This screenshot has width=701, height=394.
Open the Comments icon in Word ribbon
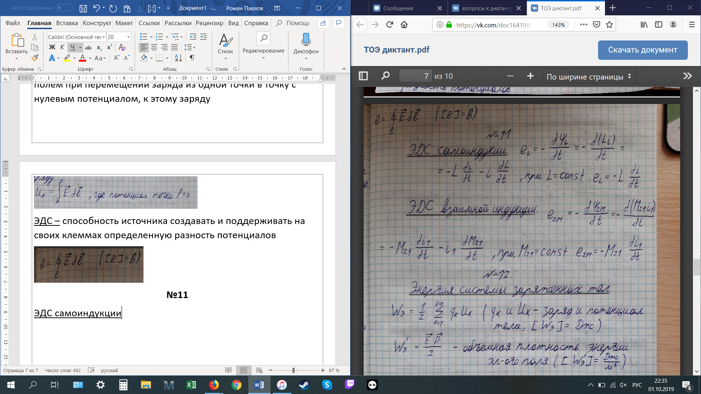pos(339,23)
